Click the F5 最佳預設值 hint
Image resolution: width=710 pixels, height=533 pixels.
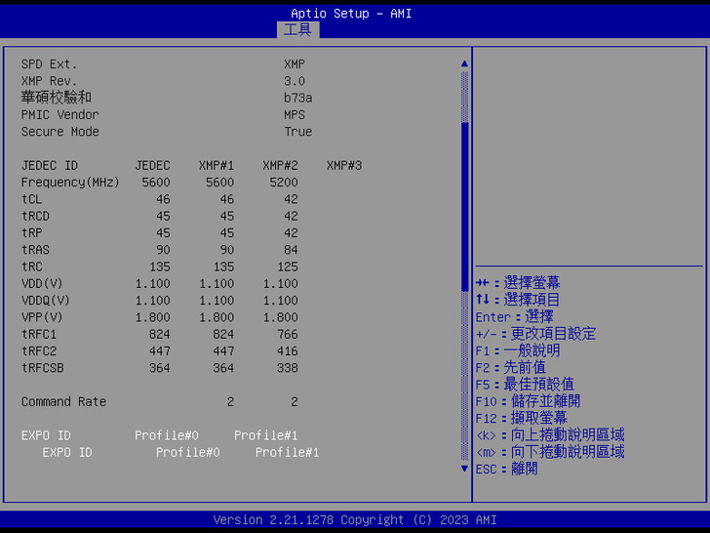point(526,385)
